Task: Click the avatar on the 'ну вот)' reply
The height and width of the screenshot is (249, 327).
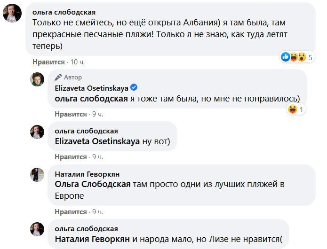Action: [38, 132]
